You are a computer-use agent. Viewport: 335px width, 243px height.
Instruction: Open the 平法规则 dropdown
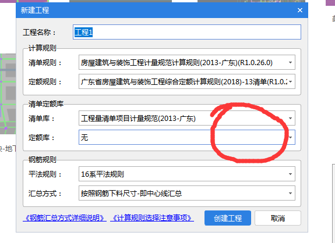[x=187, y=174]
